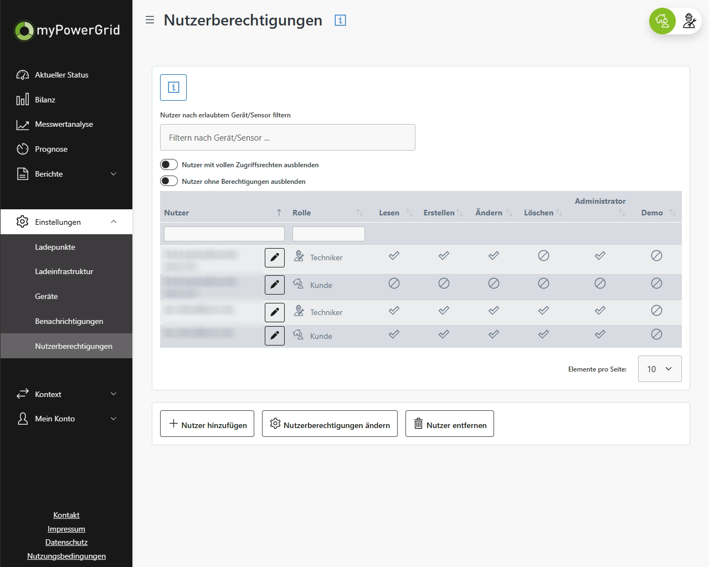The height and width of the screenshot is (567, 709).
Task: Click the info button above filter
Action: tap(173, 87)
